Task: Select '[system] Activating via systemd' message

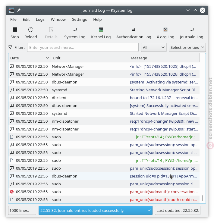Action: pos(164,82)
